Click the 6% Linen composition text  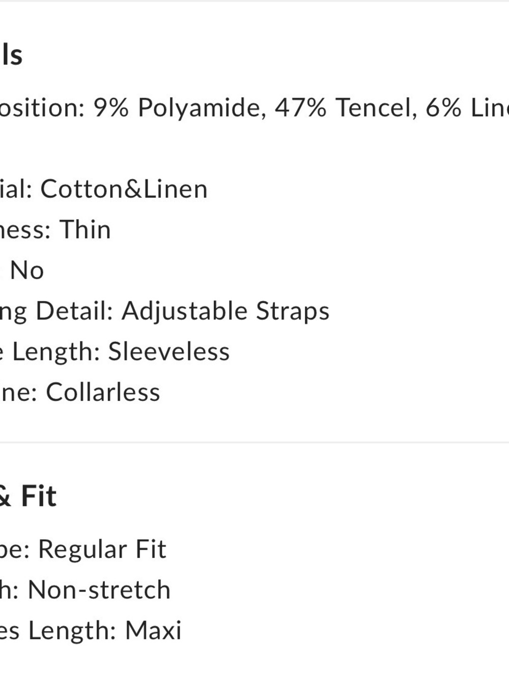467,108
